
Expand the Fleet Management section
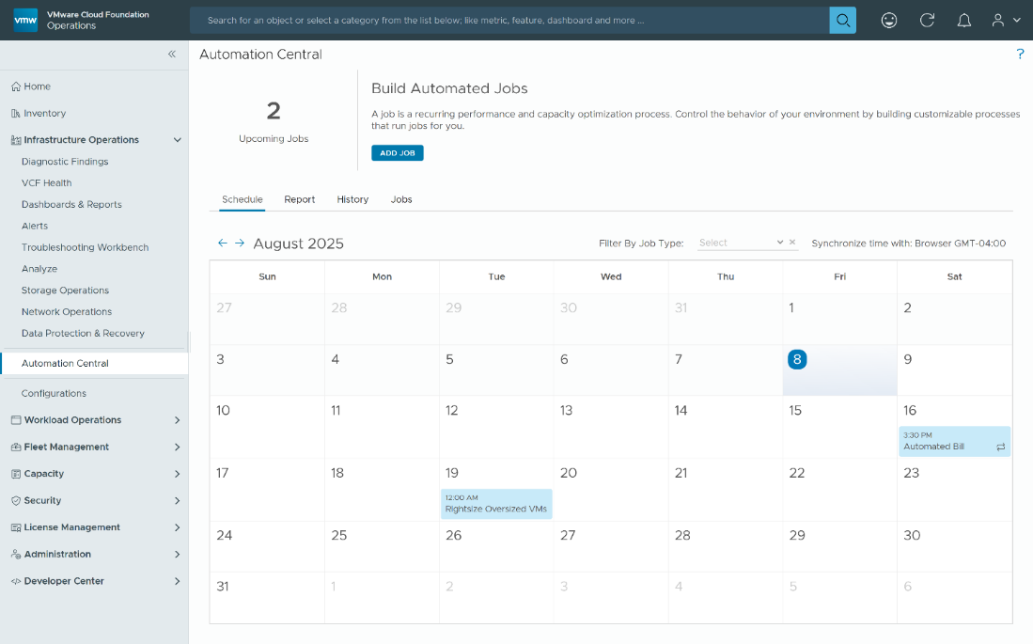[178, 448]
